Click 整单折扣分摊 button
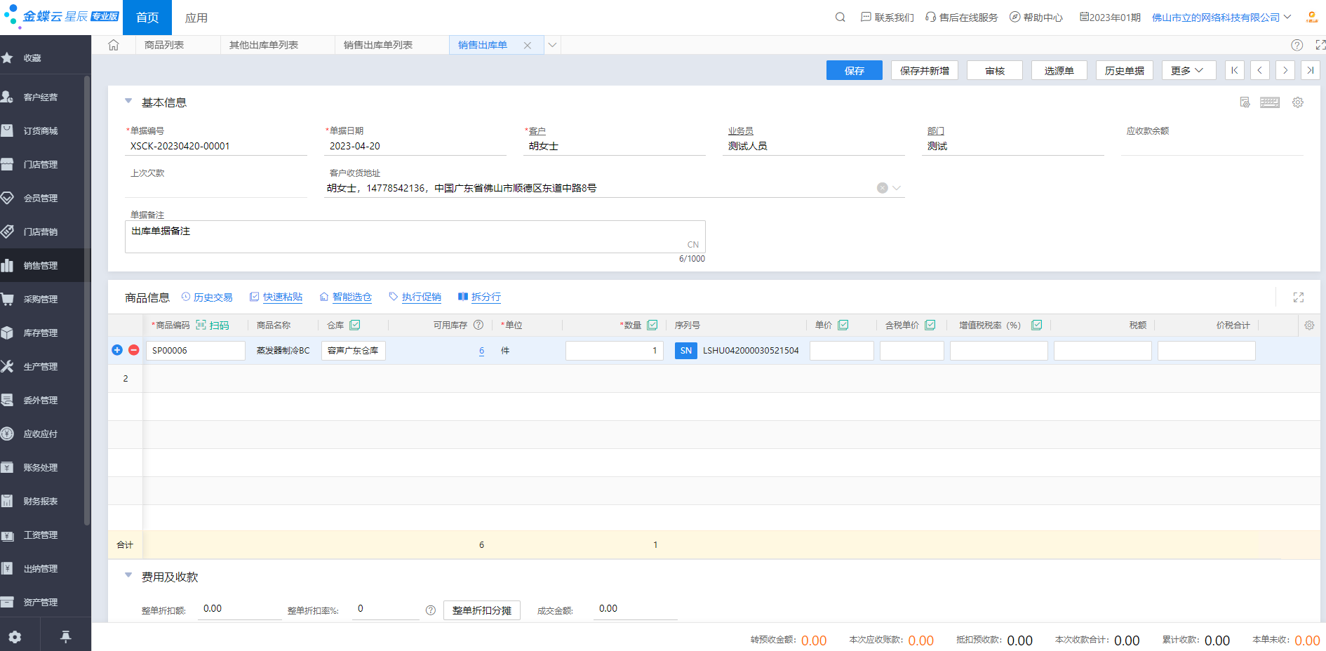The image size is (1326, 651). click(x=482, y=610)
